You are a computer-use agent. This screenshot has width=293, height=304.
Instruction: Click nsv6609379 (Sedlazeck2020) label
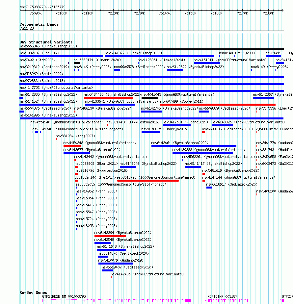[x=225, y=108]
